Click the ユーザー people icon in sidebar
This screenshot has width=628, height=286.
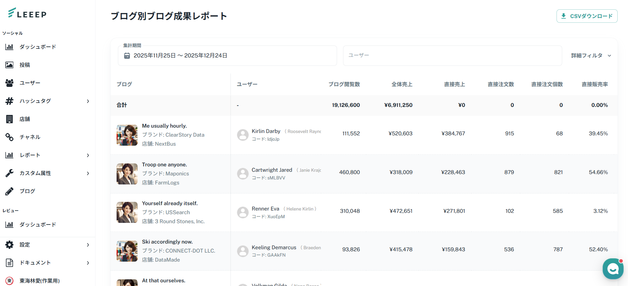[x=9, y=83]
